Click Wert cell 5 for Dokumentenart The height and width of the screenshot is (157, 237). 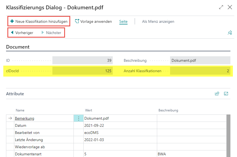[120, 154]
